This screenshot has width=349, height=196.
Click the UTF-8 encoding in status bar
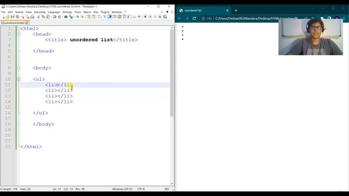(141, 189)
